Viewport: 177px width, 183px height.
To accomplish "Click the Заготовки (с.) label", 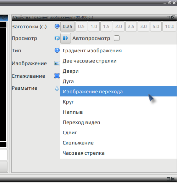I will pyautogui.click(x=29, y=26).
